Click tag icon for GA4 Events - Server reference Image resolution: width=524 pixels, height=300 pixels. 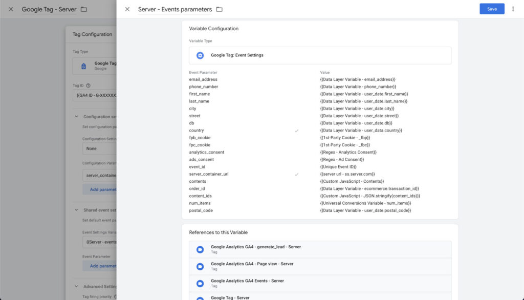[200, 283]
